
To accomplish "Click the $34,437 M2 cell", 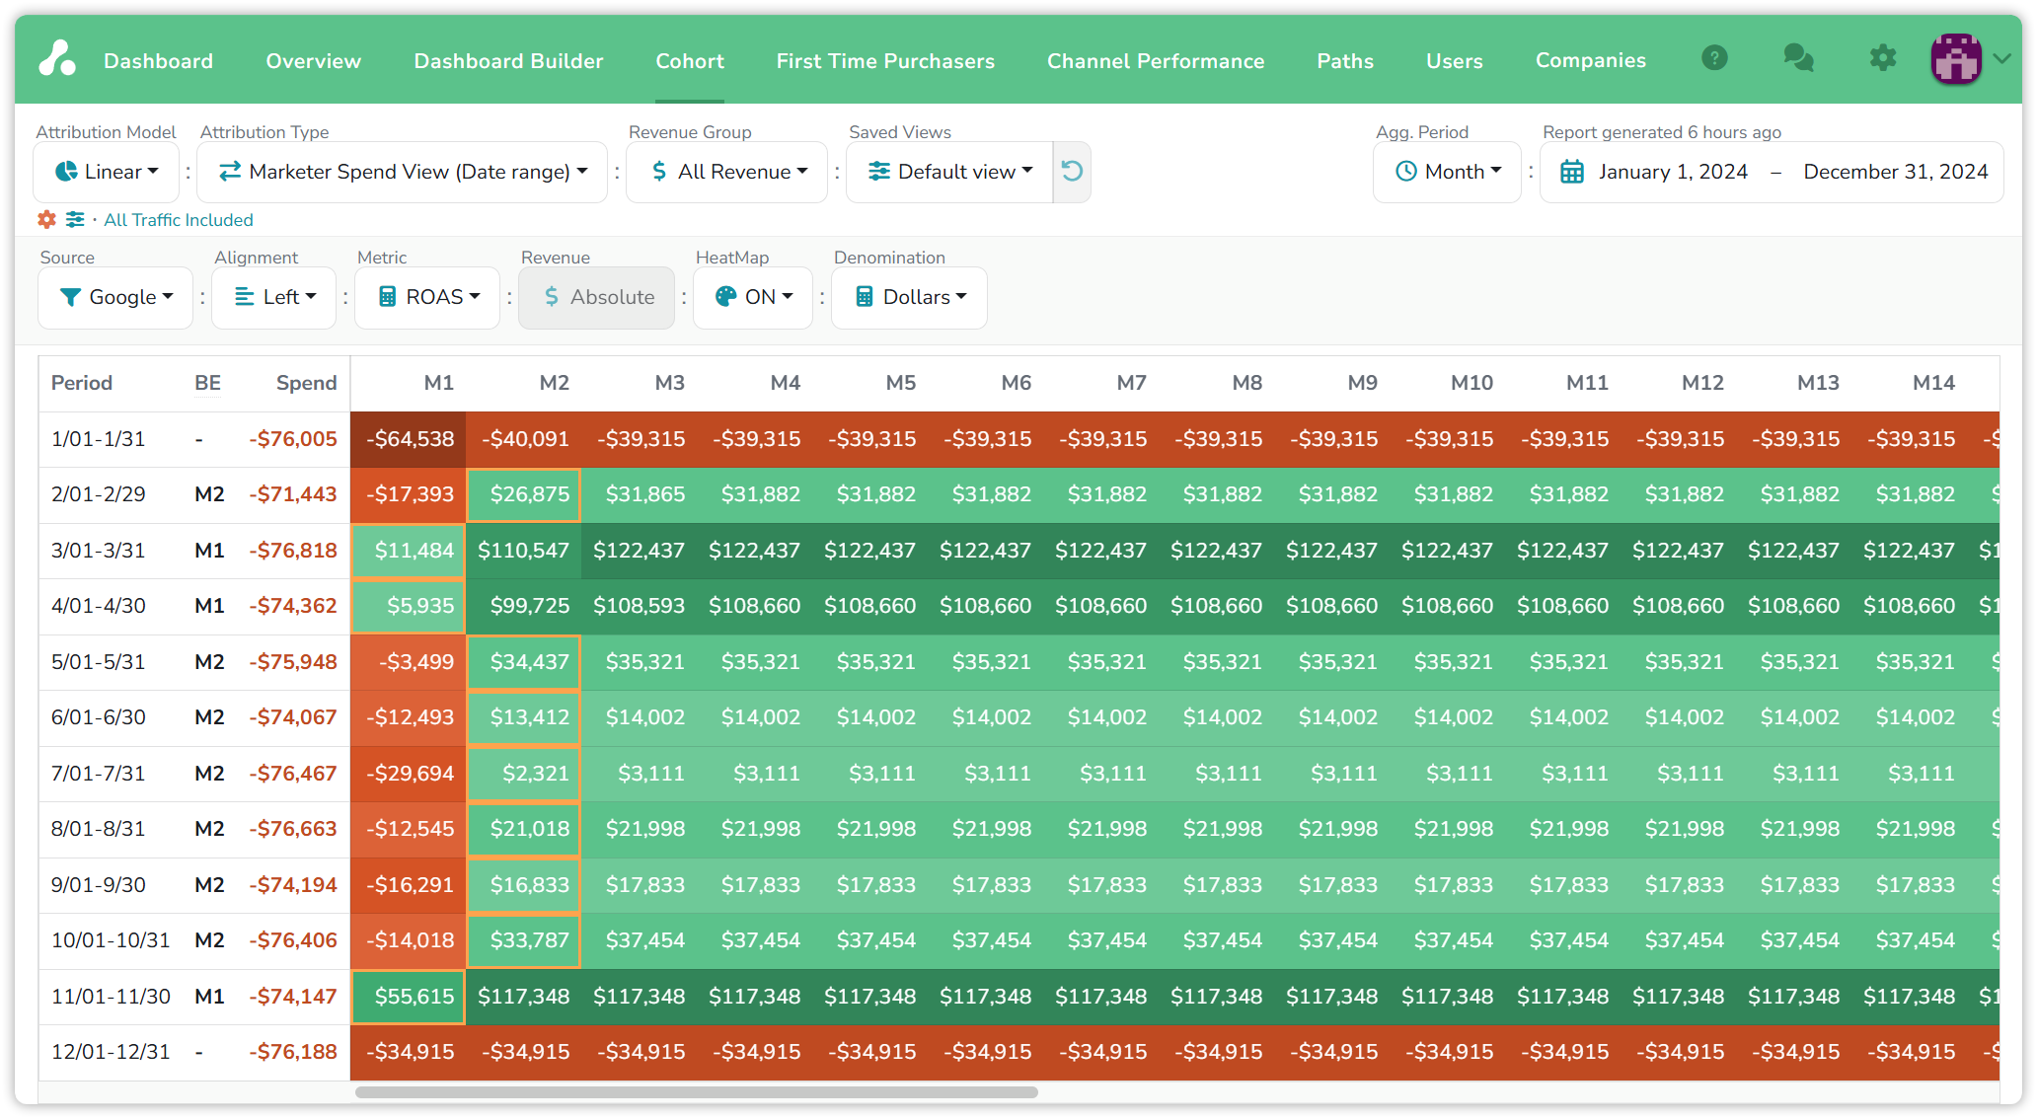I will point(524,662).
